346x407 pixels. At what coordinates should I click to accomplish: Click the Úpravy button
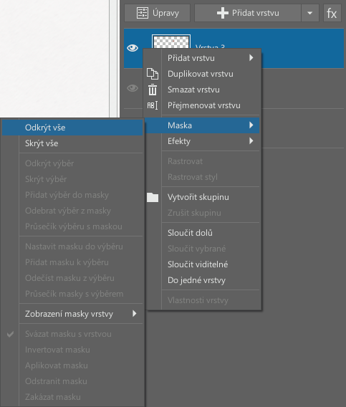pos(158,13)
